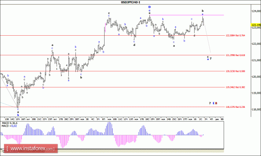Click the magenta horizontal resistance line
The height and width of the screenshot is (156, 261).
187,15
